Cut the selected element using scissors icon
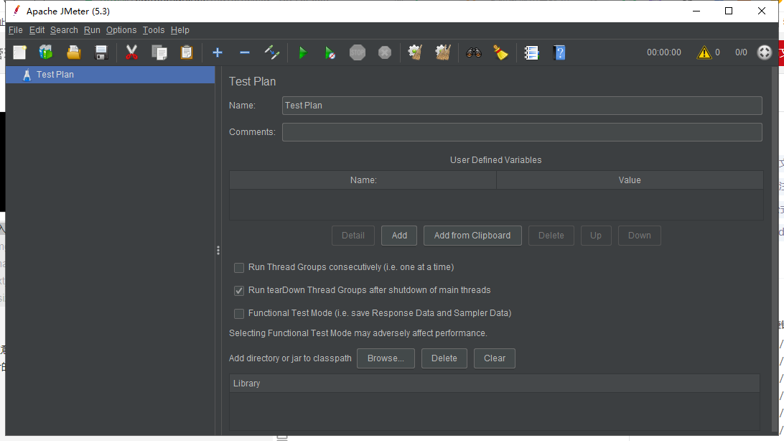 pos(131,52)
